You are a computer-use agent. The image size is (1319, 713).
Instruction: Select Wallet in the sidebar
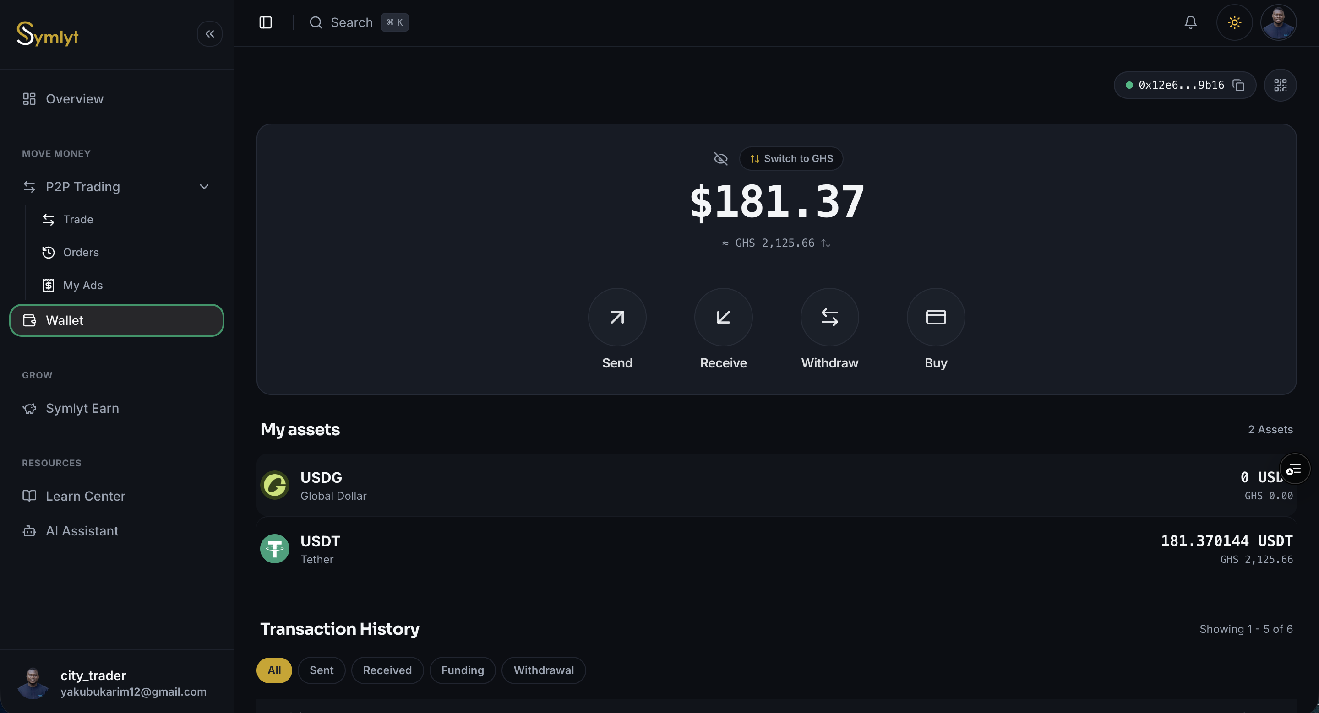pyautogui.click(x=117, y=321)
